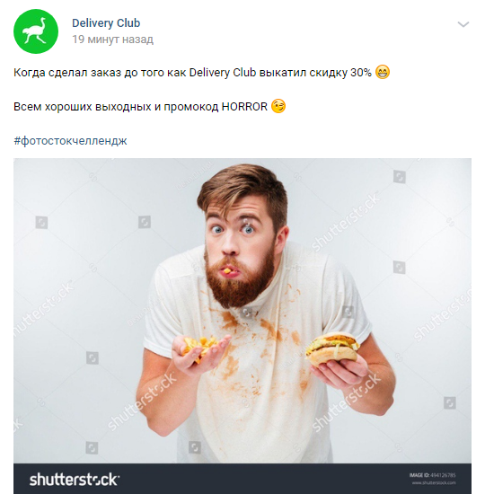The width and height of the screenshot is (485, 503).
Task: Click the square watermark icon at the photo's top right
Action: (400, 177)
